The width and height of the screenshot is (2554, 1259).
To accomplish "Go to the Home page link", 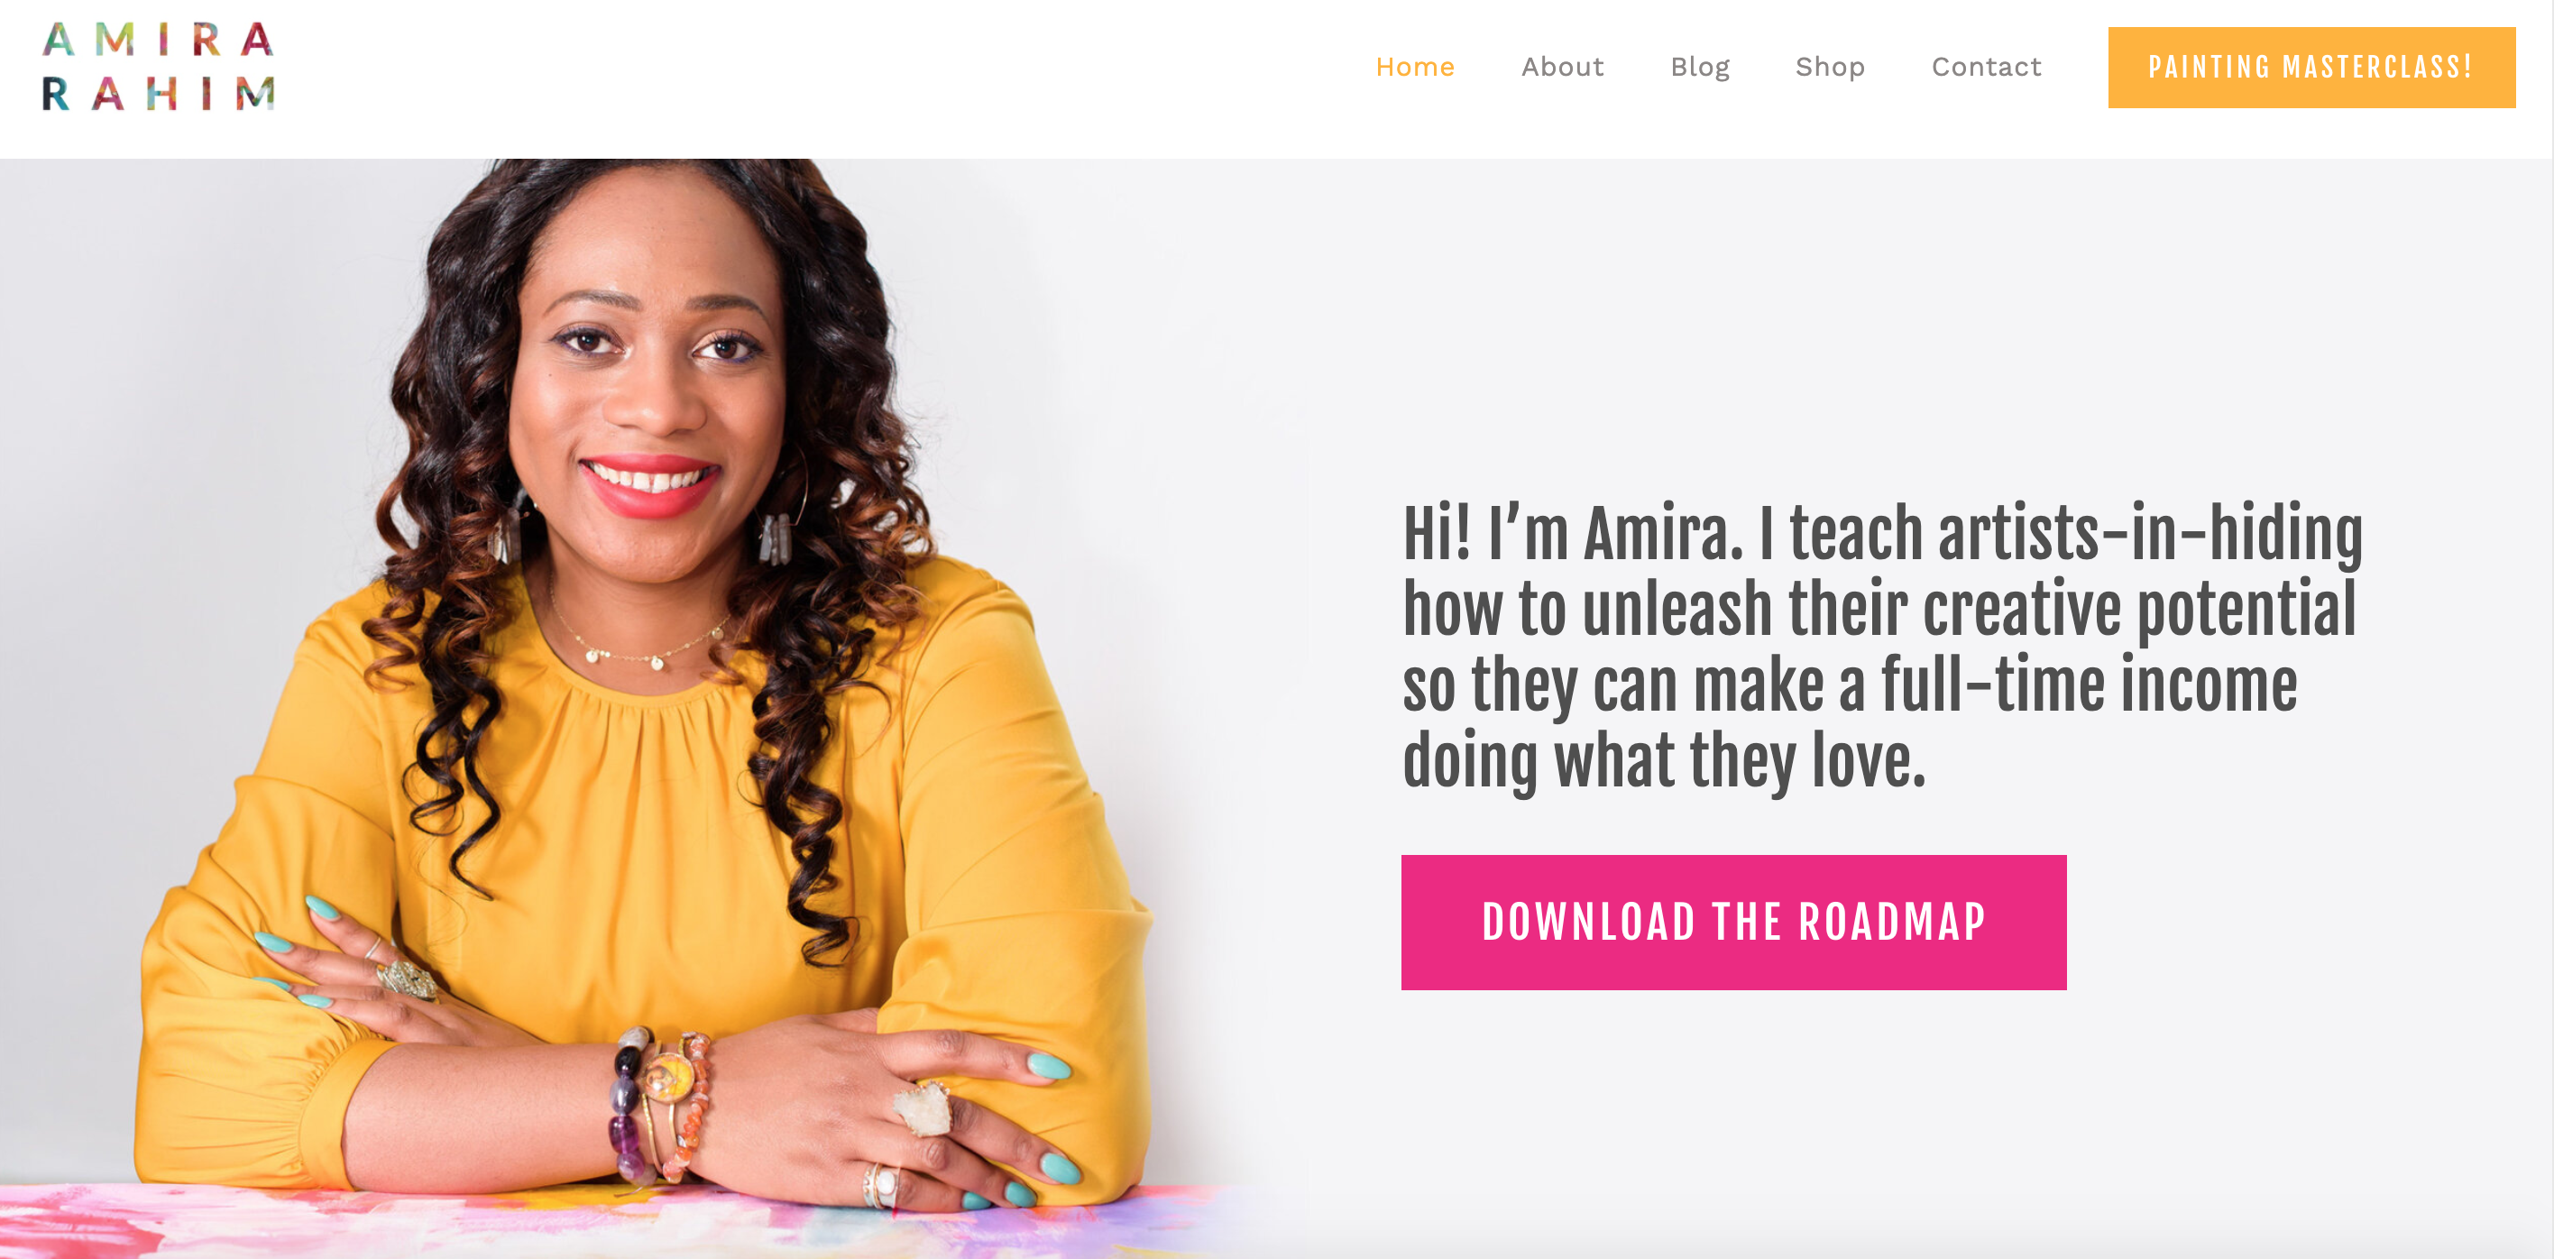I will [x=1415, y=67].
